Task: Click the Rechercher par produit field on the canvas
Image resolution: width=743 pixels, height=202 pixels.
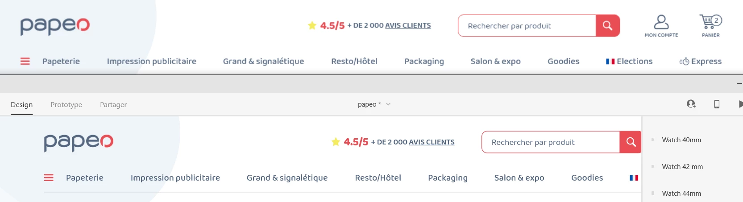Action: click(551, 142)
